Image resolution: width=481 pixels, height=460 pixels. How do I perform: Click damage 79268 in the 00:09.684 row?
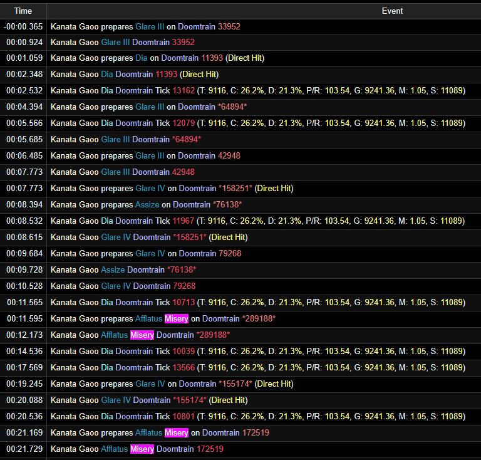pos(230,253)
